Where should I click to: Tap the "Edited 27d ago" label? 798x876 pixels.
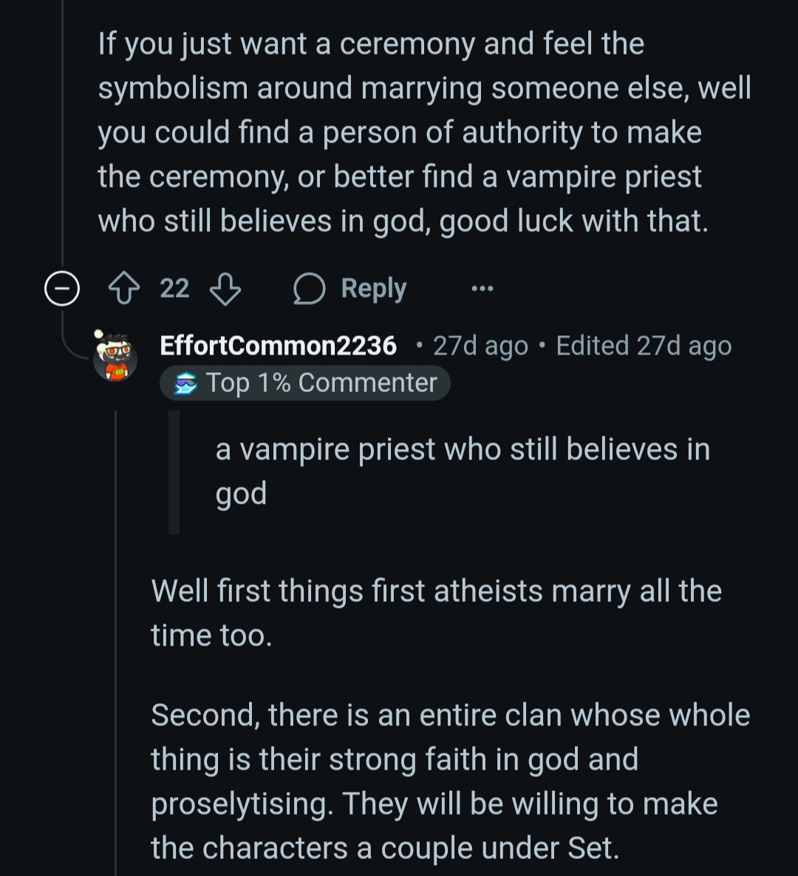pos(643,346)
